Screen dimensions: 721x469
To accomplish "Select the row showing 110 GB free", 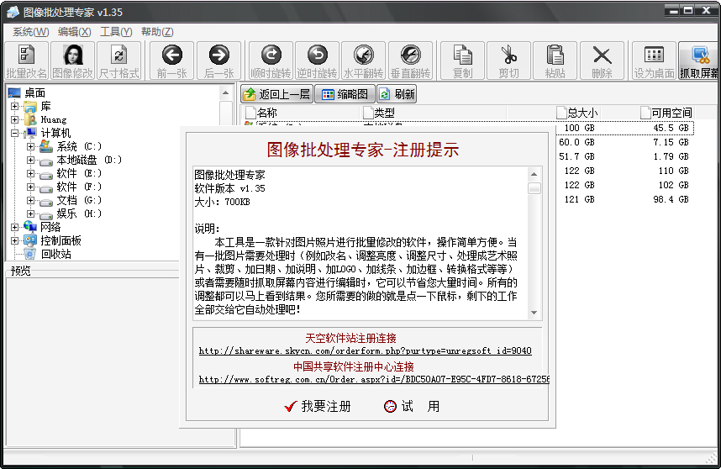I will pyautogui.click(x=624, y=171).
